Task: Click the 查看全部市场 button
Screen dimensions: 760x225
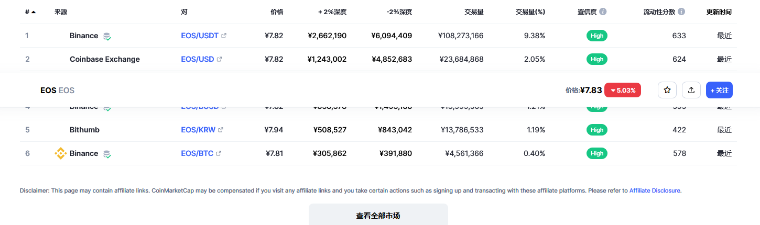Action: (378, 215)
